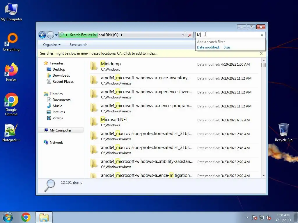Dismiss the yellow info bar
This screenshot has height=223, width=298.
click(x=261, y=53)
